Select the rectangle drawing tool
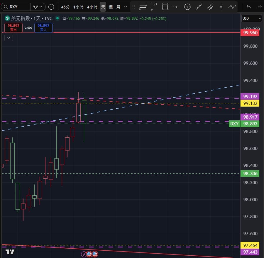 pyautogui.click(x=165, y=7)
